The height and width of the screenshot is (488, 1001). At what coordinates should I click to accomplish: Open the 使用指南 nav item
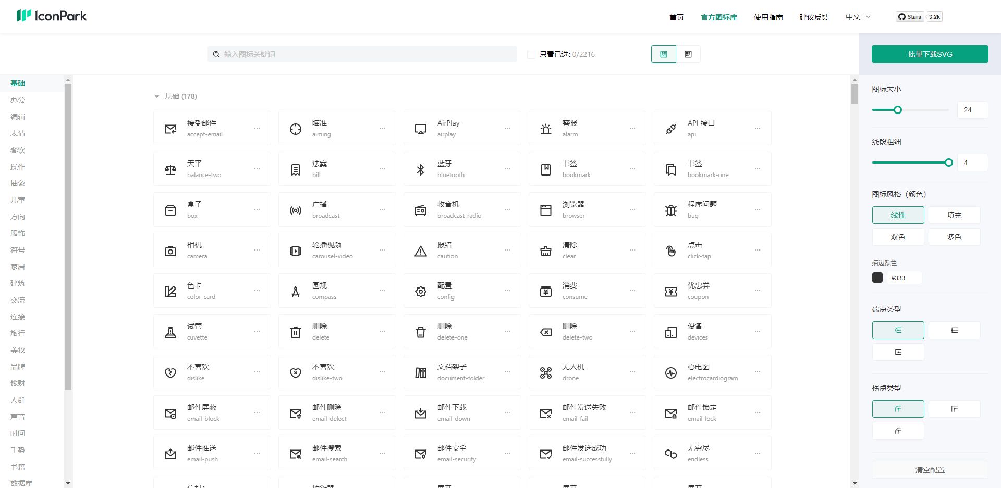coord(768,17)
